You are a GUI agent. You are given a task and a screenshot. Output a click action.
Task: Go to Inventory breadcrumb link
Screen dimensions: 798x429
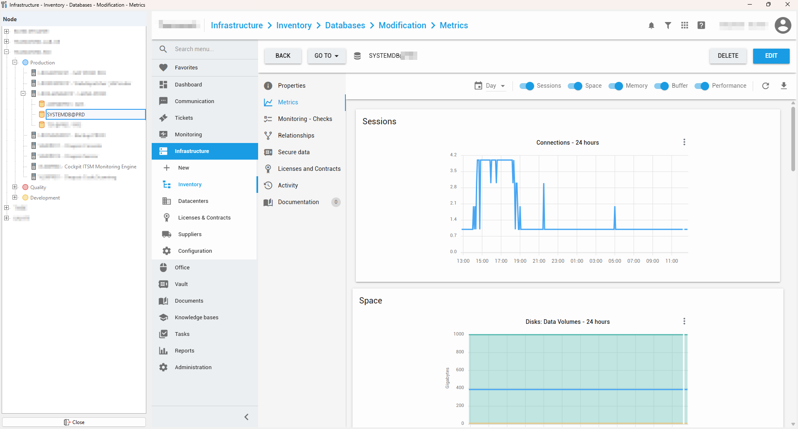[x=294, y=25]
